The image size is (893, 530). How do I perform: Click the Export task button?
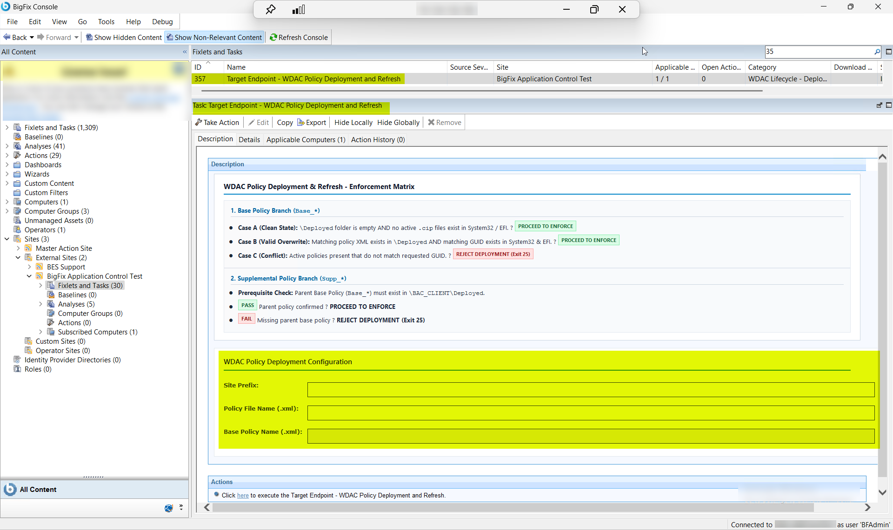pos(312,123)
